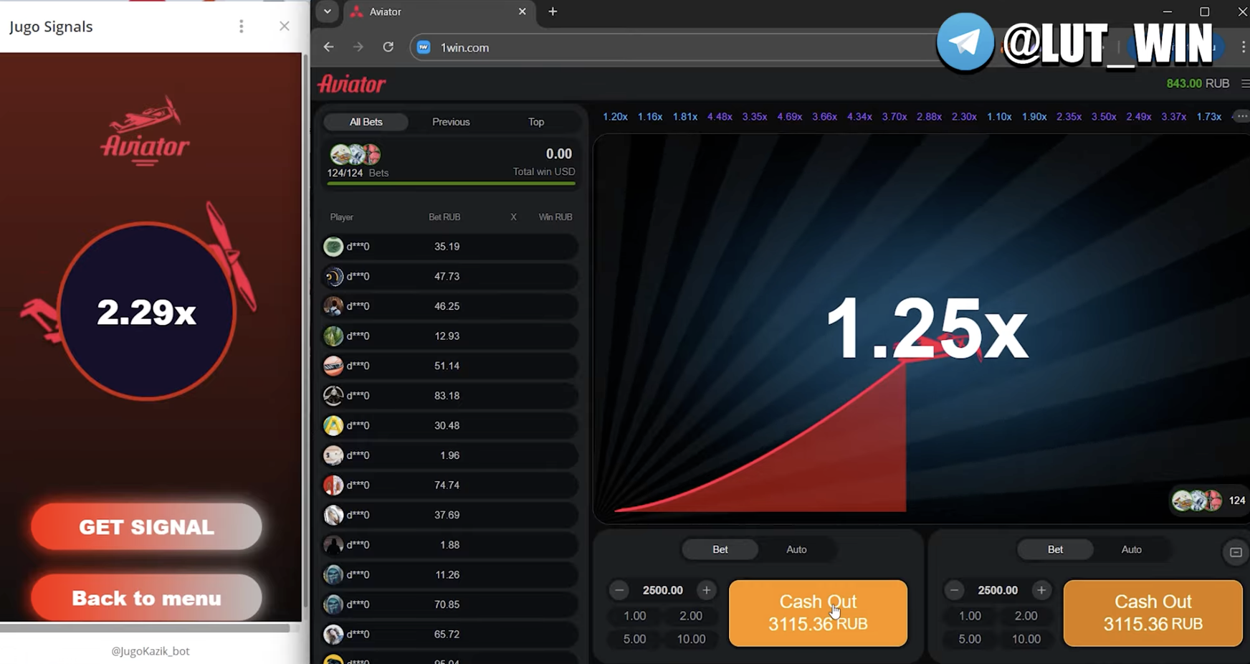Click the player avatar on the 1.96 bet row
This screenshot has height=664, width=1250.
coord(333,455)
